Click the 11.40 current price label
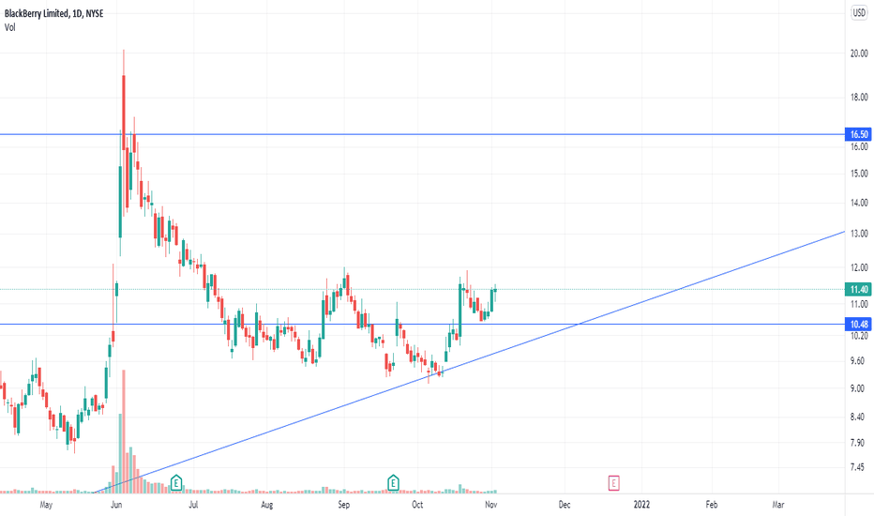This screenshot has height=516, width=874. click(859, 289)
